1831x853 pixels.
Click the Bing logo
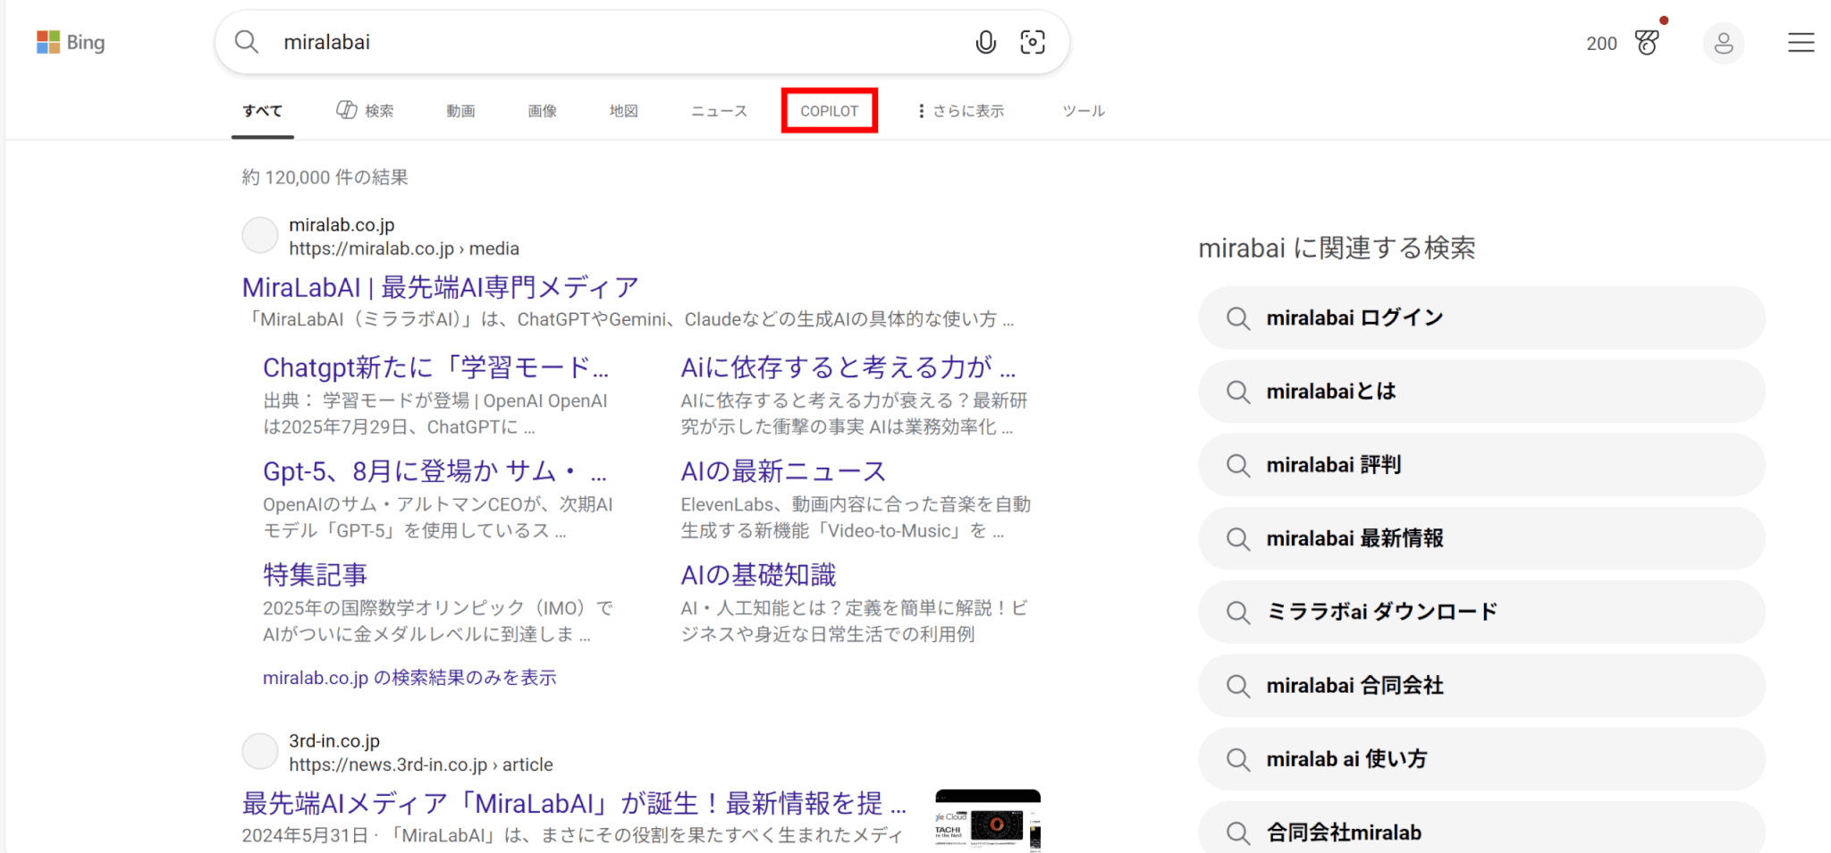[71, 42]
